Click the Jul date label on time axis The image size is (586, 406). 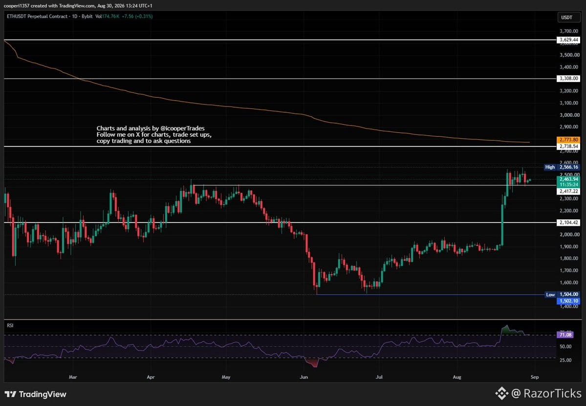[379, 377]
